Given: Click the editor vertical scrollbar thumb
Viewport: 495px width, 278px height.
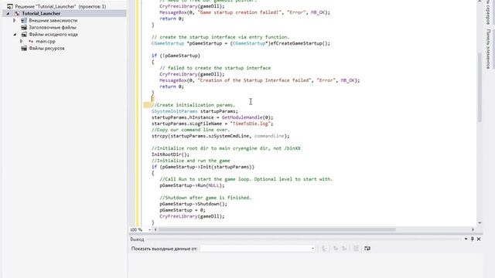Looking at the screenshot, I should 480,87.
